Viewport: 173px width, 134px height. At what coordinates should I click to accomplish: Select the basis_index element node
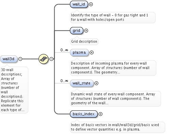(84, 114)
